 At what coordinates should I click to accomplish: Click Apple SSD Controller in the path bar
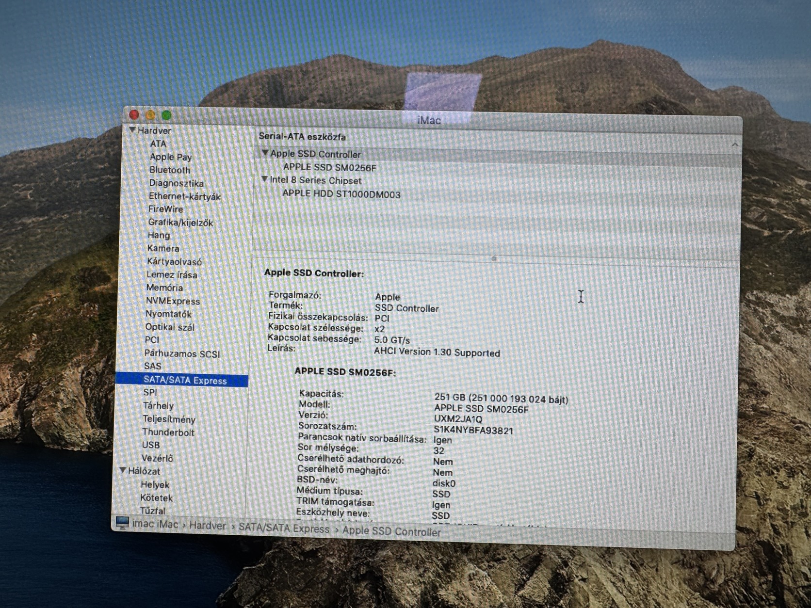coord(392,531)
